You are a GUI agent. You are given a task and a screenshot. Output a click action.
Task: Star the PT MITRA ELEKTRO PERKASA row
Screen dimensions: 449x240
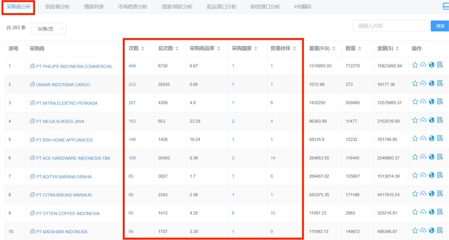[x=415, y=102]
